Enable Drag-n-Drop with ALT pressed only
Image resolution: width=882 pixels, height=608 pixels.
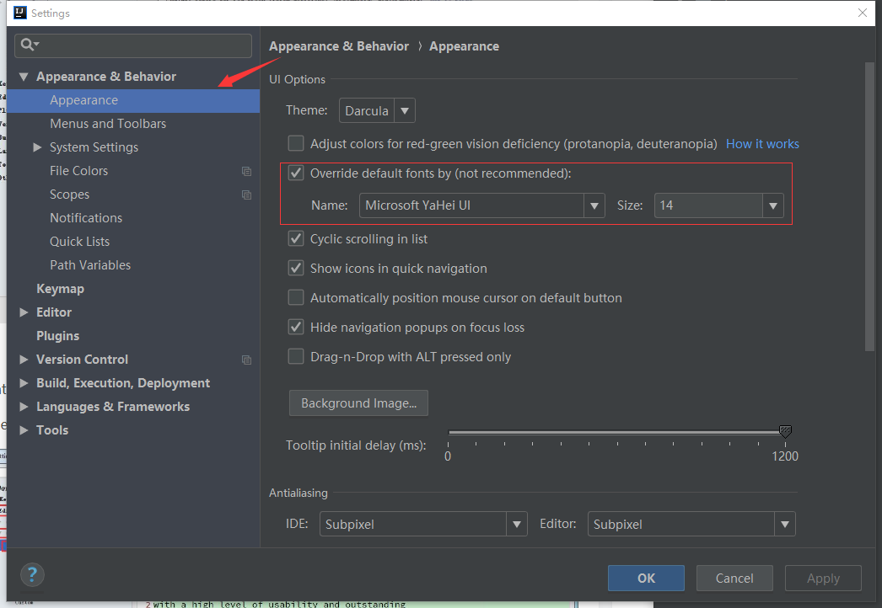pyautogui.click(x=296, y=356)
